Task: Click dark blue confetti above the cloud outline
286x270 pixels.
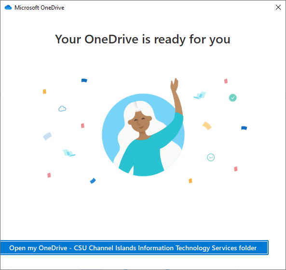Action: point(84,81)
